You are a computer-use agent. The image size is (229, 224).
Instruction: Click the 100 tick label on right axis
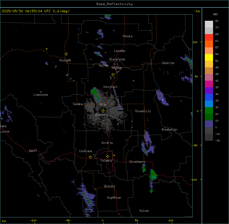(195, 42)
